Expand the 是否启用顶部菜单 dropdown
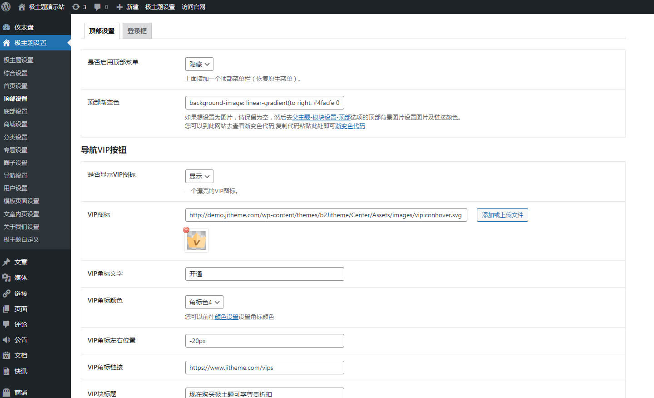Image resolution: width=654 pixels, height=398 pixels. click(199, 64)
